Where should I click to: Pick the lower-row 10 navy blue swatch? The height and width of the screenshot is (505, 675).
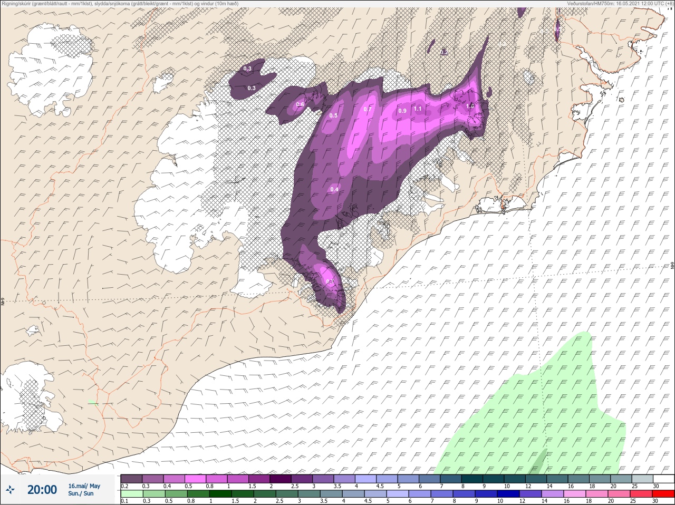(x=508, y=494)
